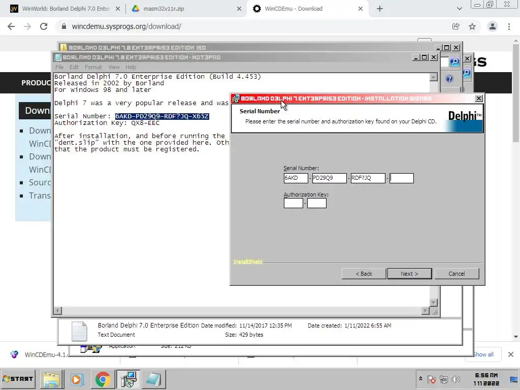Close the Chrome downloads bar
The width and height of the screenshot is (520, 390).
[511, 354]
